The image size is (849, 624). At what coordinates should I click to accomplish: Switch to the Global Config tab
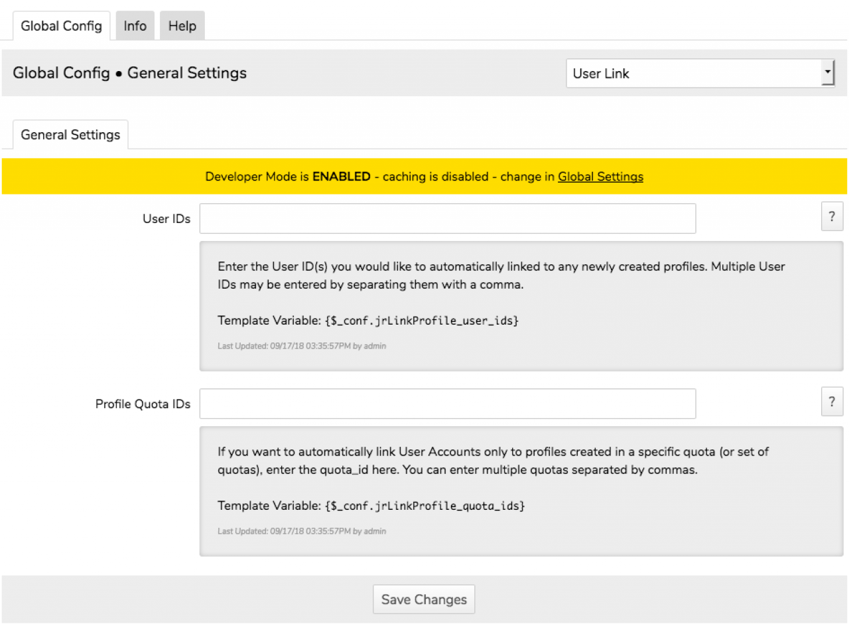(x=61, y=26)
